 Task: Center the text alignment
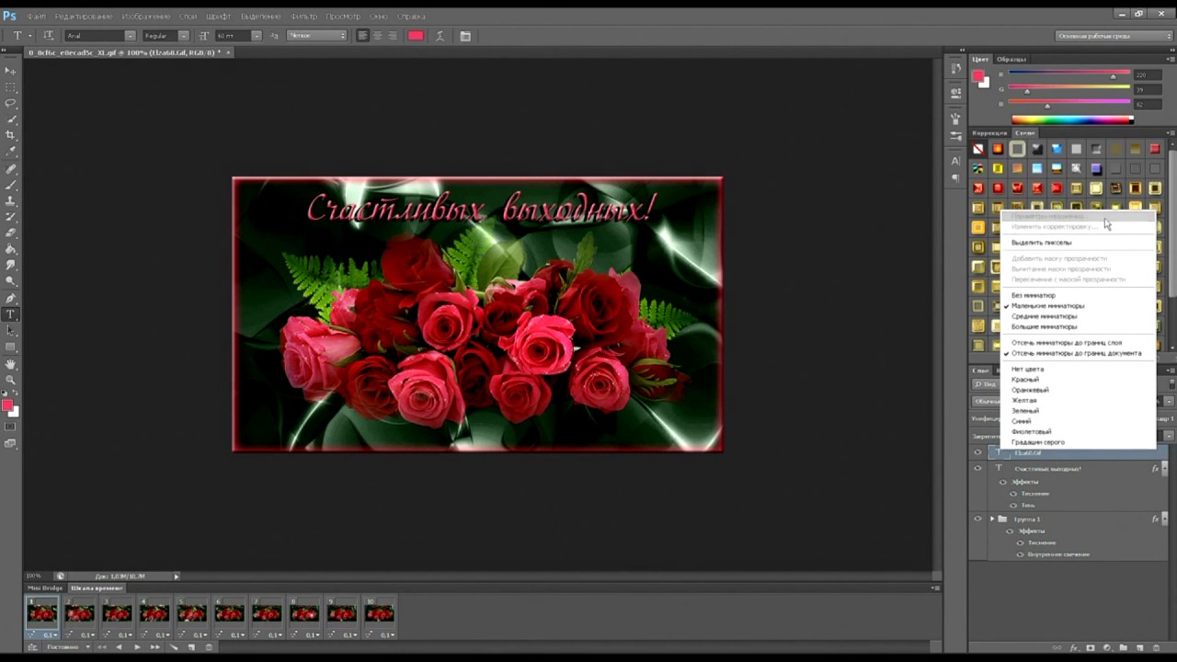coord(377,36)
